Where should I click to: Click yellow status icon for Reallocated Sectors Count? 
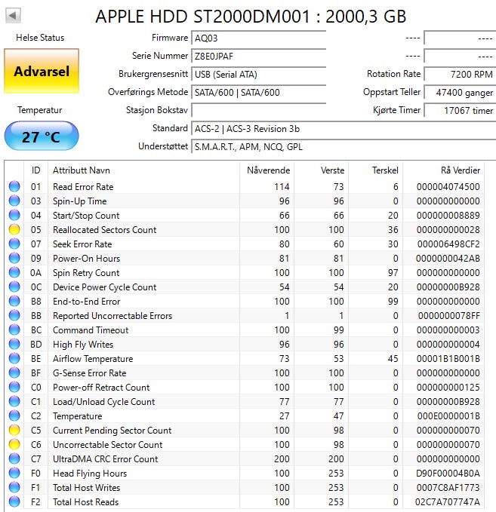pyautogui.click(x=14, y=230)
